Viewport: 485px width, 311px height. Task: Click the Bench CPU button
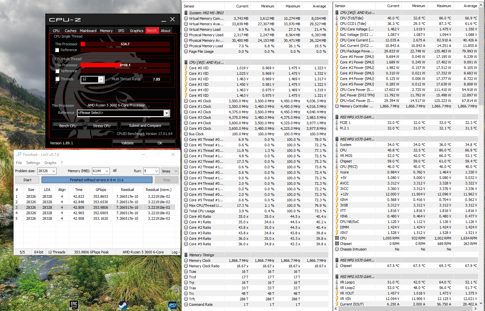coord(68,126)
